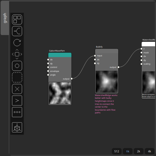Click the four-arrow pan view icon
The width and height of the screenshot is (156, 156).
point(17,54)
